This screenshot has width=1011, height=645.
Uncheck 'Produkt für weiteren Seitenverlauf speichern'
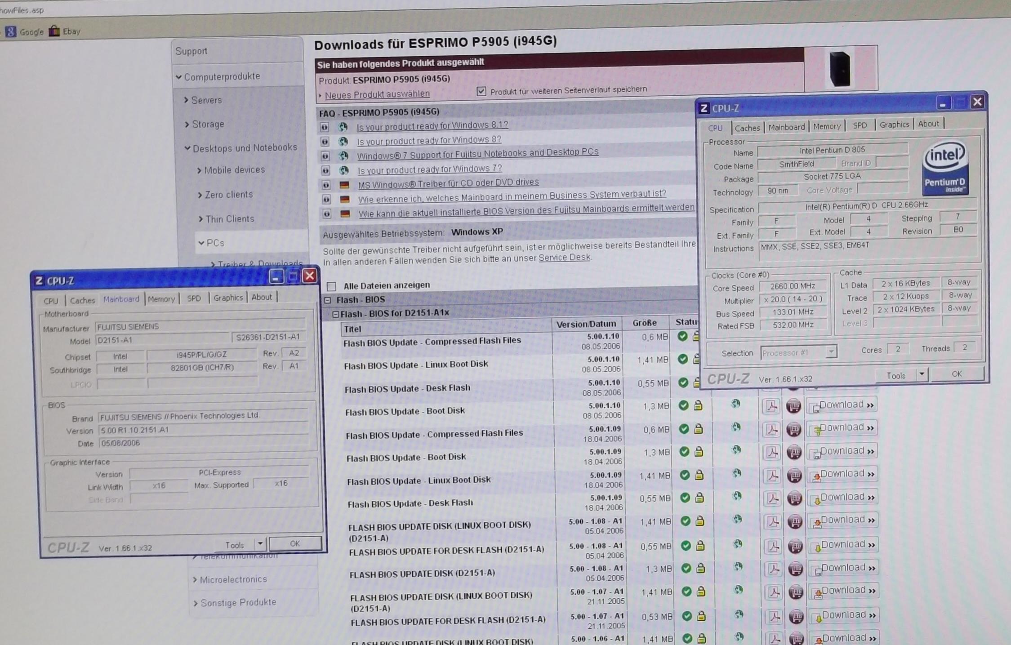pyautogui.click(x=481, y=91)
